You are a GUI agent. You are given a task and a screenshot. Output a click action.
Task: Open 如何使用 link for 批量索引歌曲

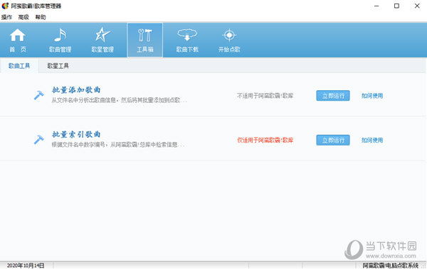tap(372, 141)
